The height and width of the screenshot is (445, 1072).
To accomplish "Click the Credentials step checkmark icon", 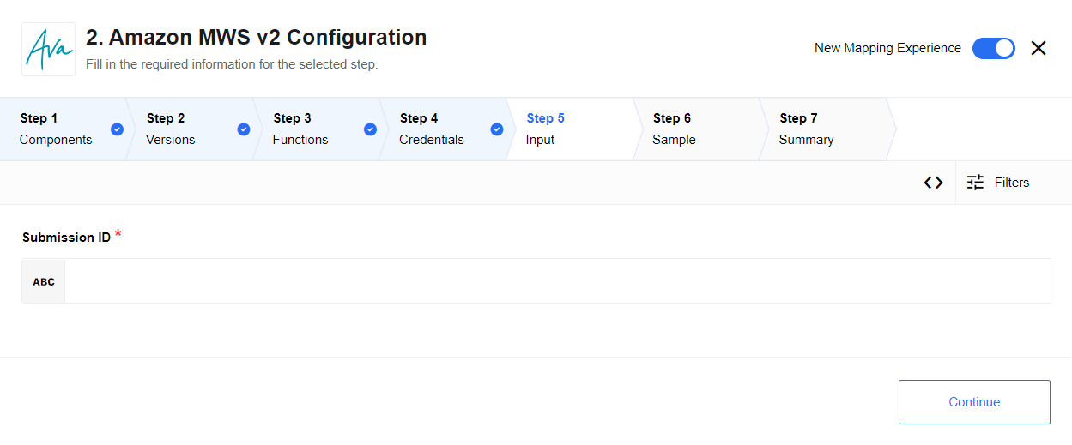I will point(496,129).
